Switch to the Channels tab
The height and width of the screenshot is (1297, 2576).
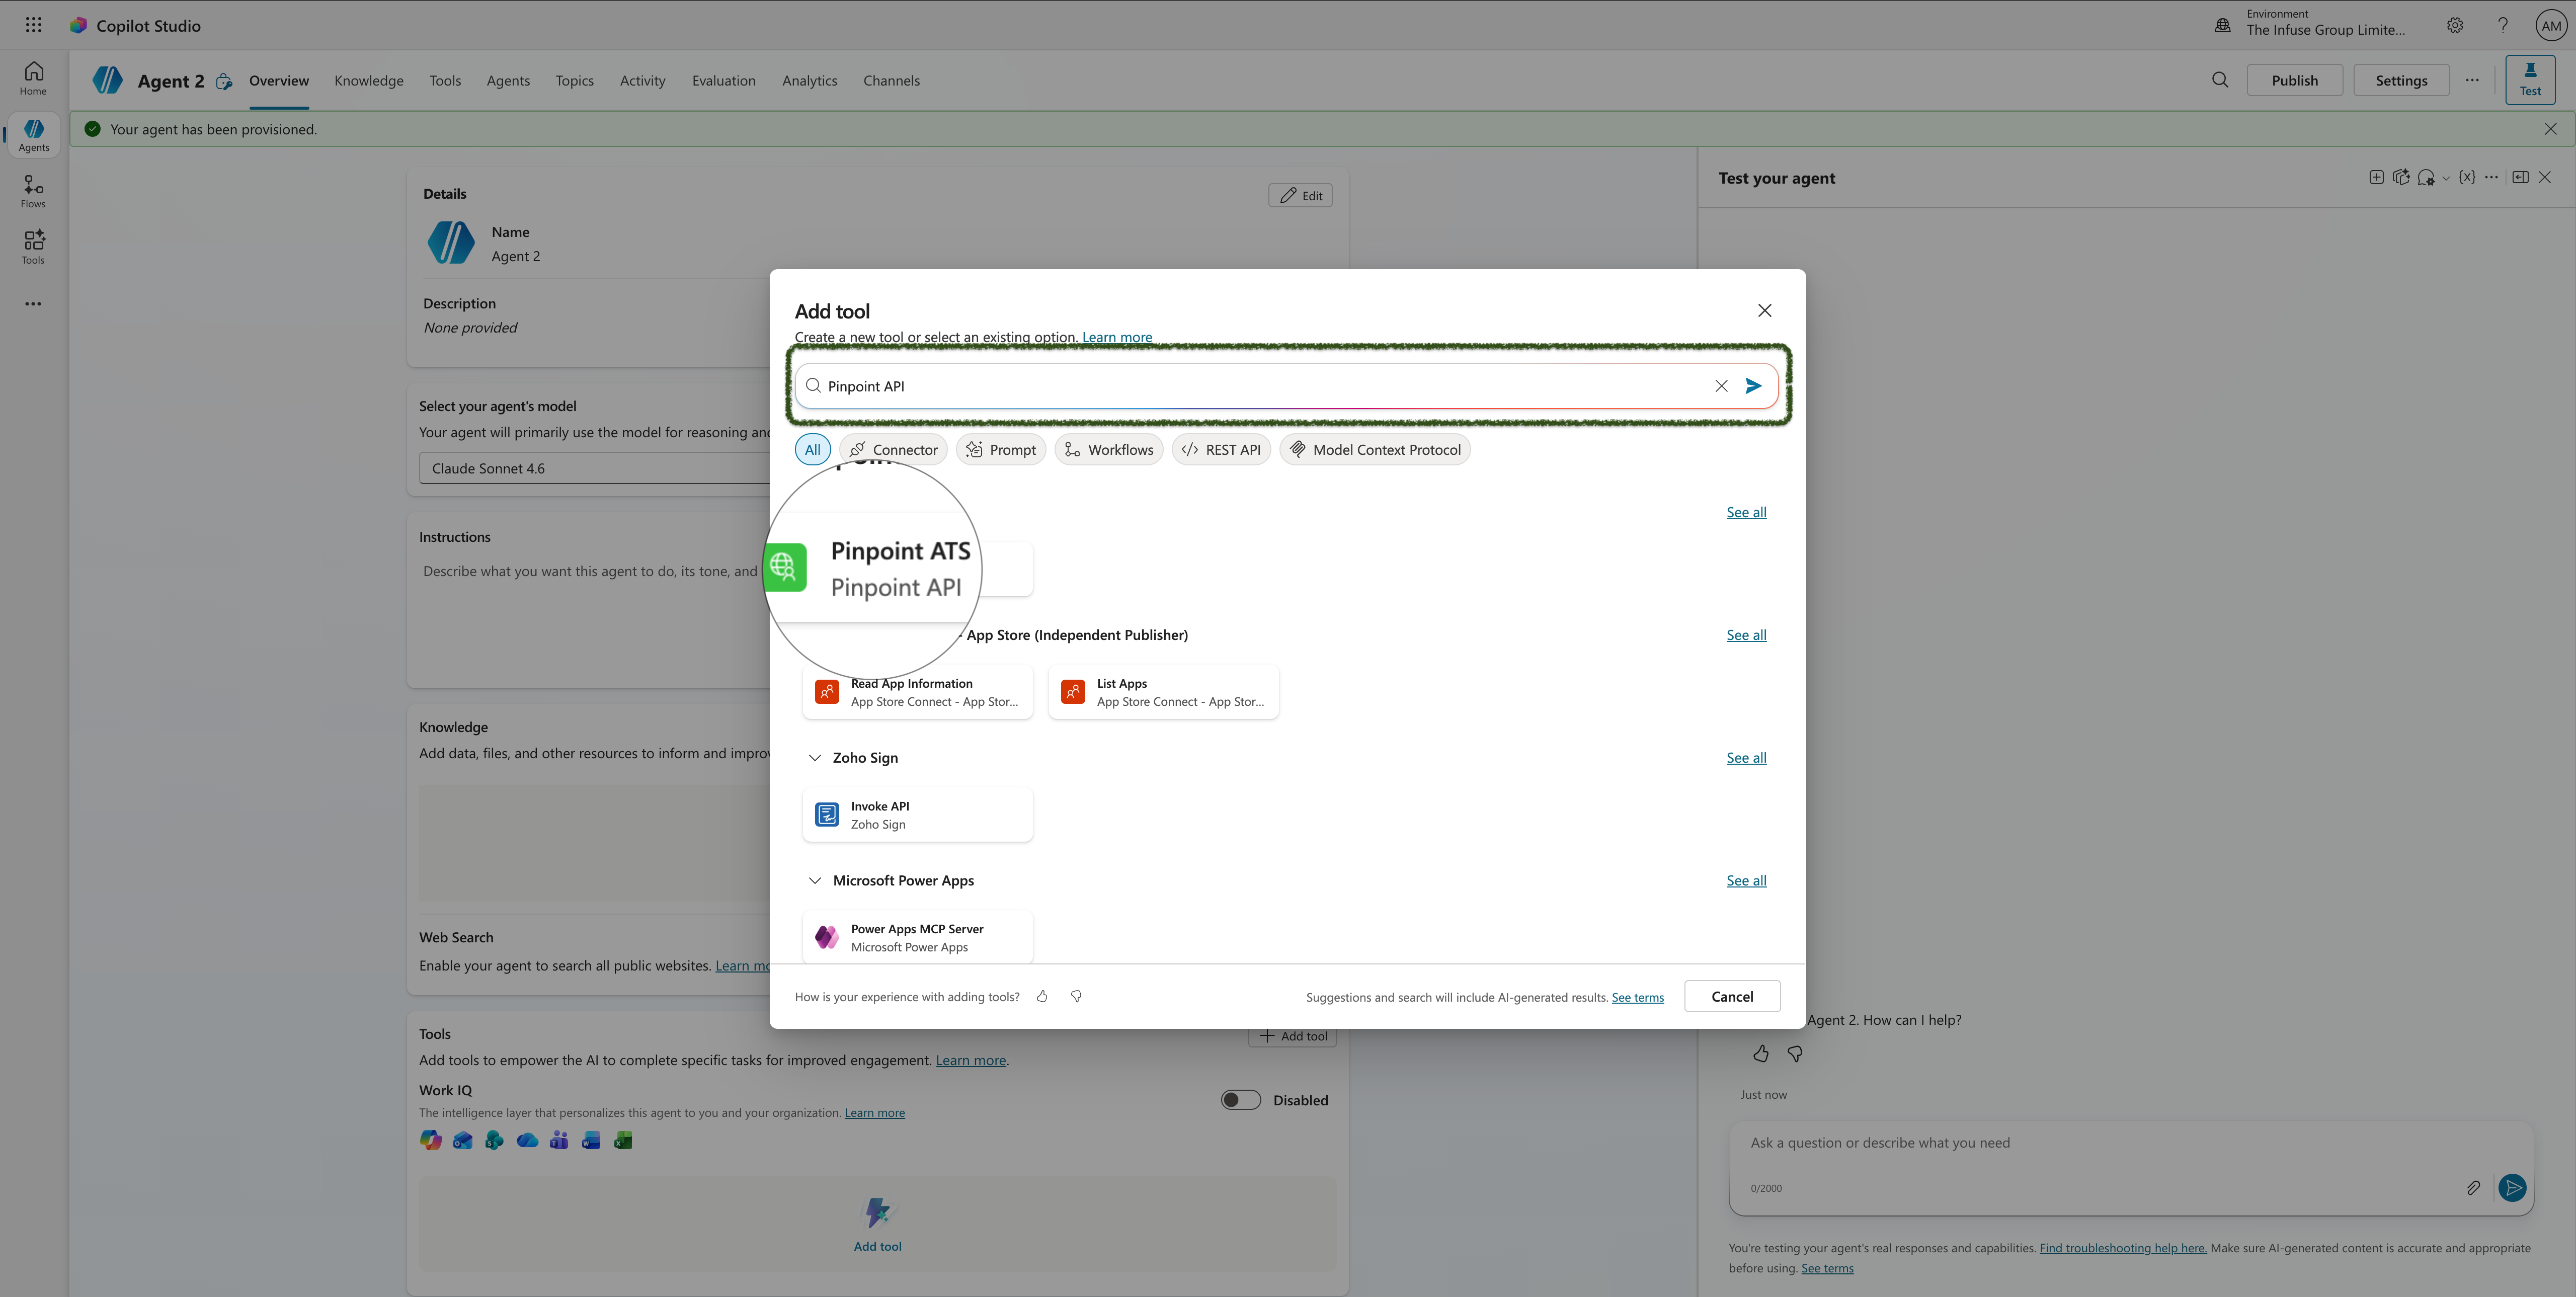891,80
